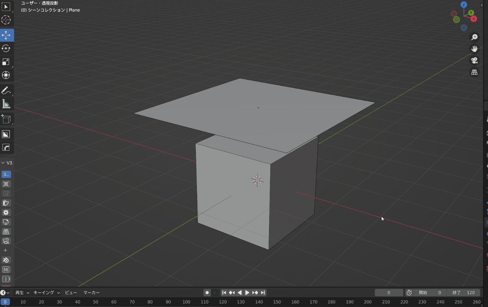
Task: Activate the Scale tool
Action: pos(6,62)
